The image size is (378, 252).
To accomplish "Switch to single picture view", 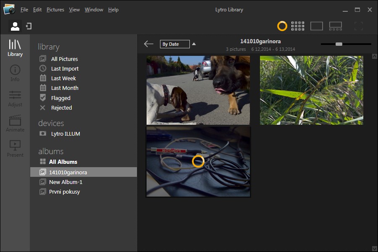I will click(316, 26).
